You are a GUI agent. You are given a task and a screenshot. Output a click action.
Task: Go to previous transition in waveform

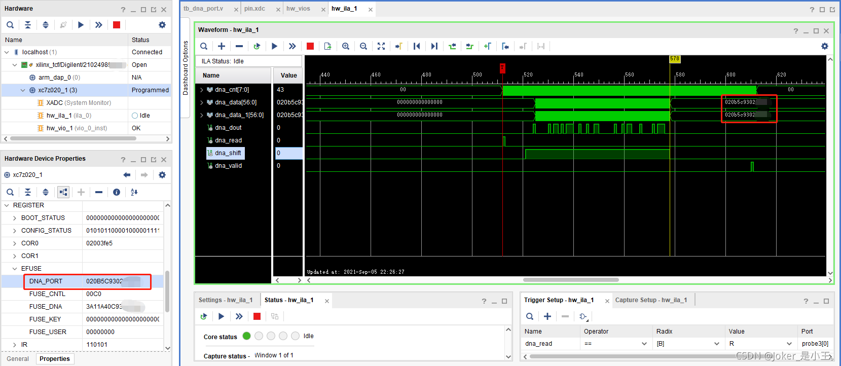click(452, 46)
